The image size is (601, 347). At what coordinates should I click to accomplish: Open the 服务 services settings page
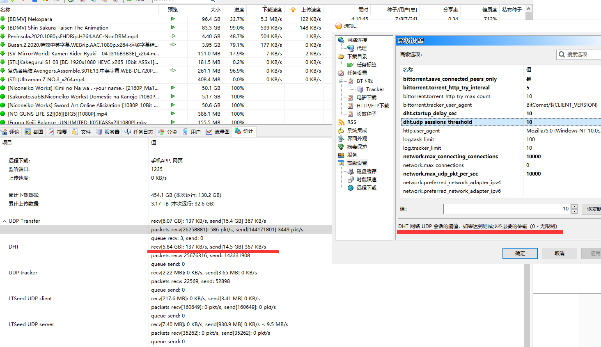352,155
